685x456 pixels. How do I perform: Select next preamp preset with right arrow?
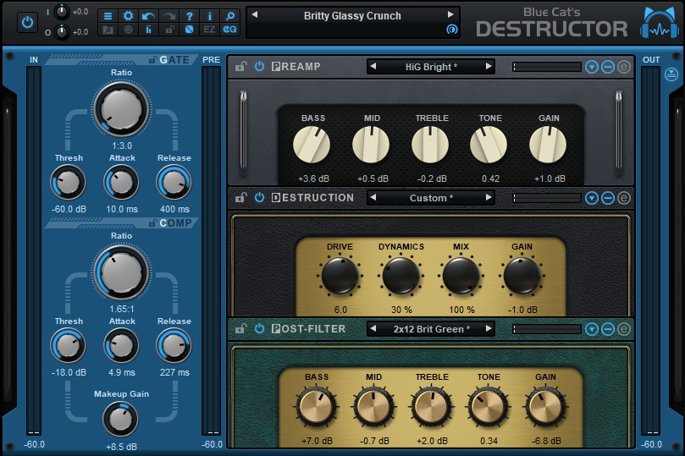(489, 67)
